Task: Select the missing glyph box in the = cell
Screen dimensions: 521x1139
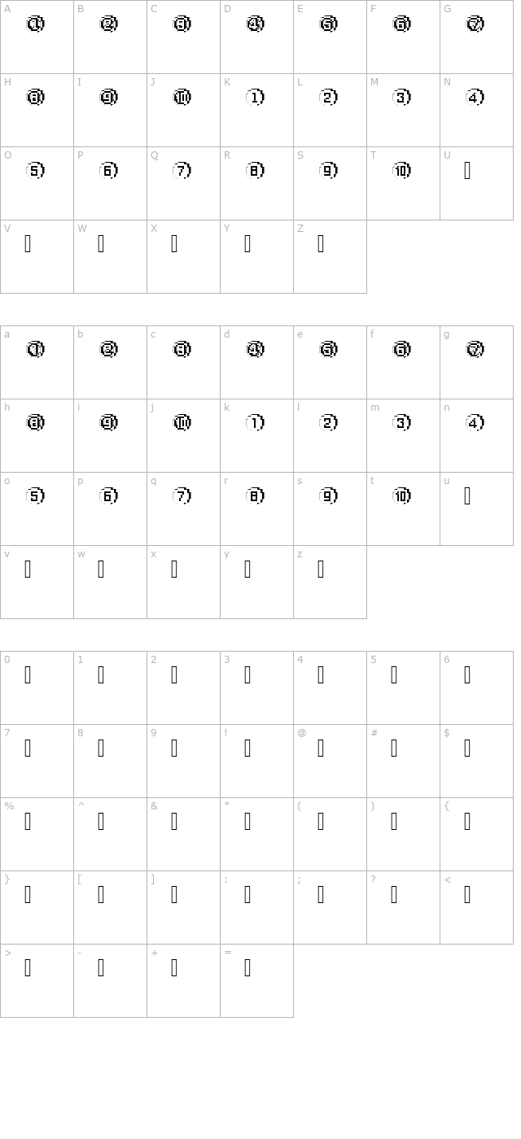Action: click(x=247, y=968)
